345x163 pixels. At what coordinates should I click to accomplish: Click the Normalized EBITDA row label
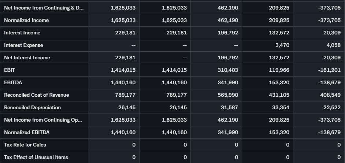click(x=27, y=132)
